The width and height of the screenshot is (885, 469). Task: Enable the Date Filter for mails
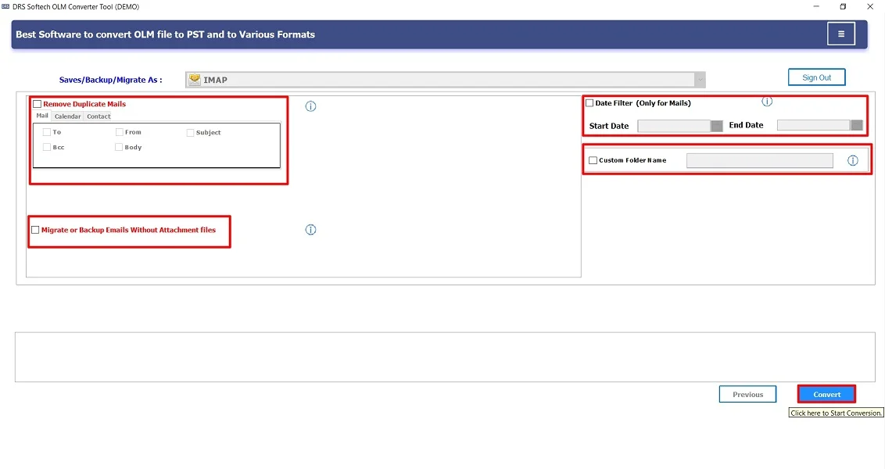[x=589, y=102]
